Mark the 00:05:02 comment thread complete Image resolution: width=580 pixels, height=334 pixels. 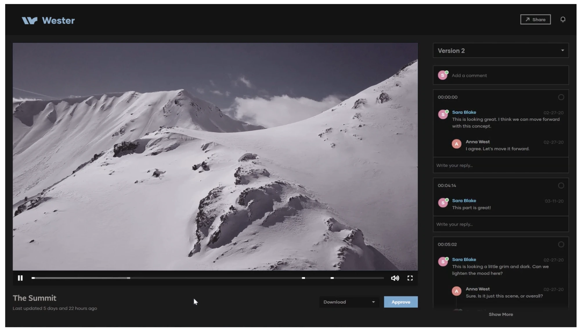(561, 244)
